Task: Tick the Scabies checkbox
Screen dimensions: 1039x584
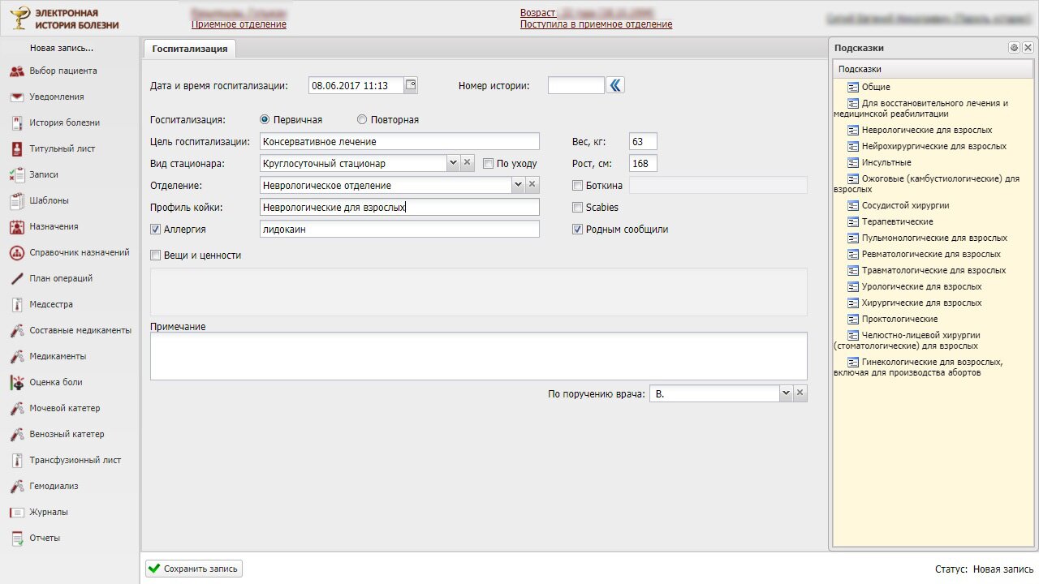Action: [x=578, y=208]
